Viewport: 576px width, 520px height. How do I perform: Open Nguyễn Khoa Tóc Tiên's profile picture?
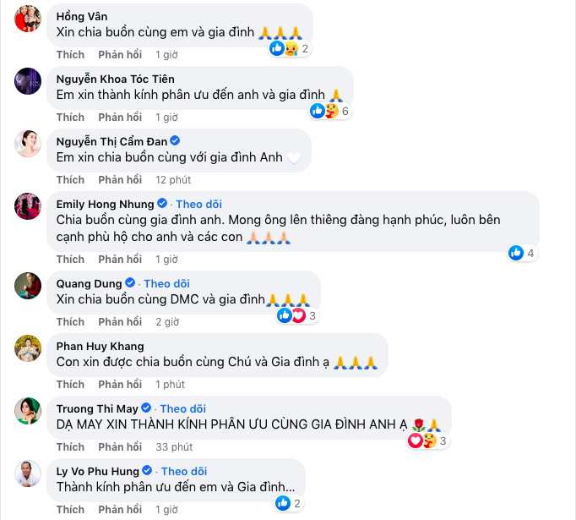click(29, 84)
